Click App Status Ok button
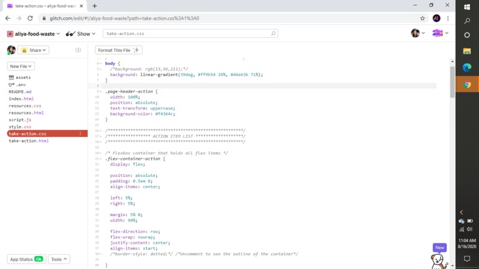Screen dimensions: 479x269 coord(26,259)
